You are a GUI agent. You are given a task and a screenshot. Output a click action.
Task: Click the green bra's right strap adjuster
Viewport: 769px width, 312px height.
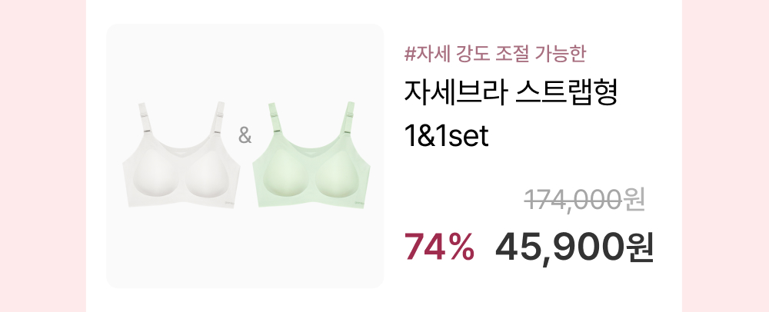point(349,115)
